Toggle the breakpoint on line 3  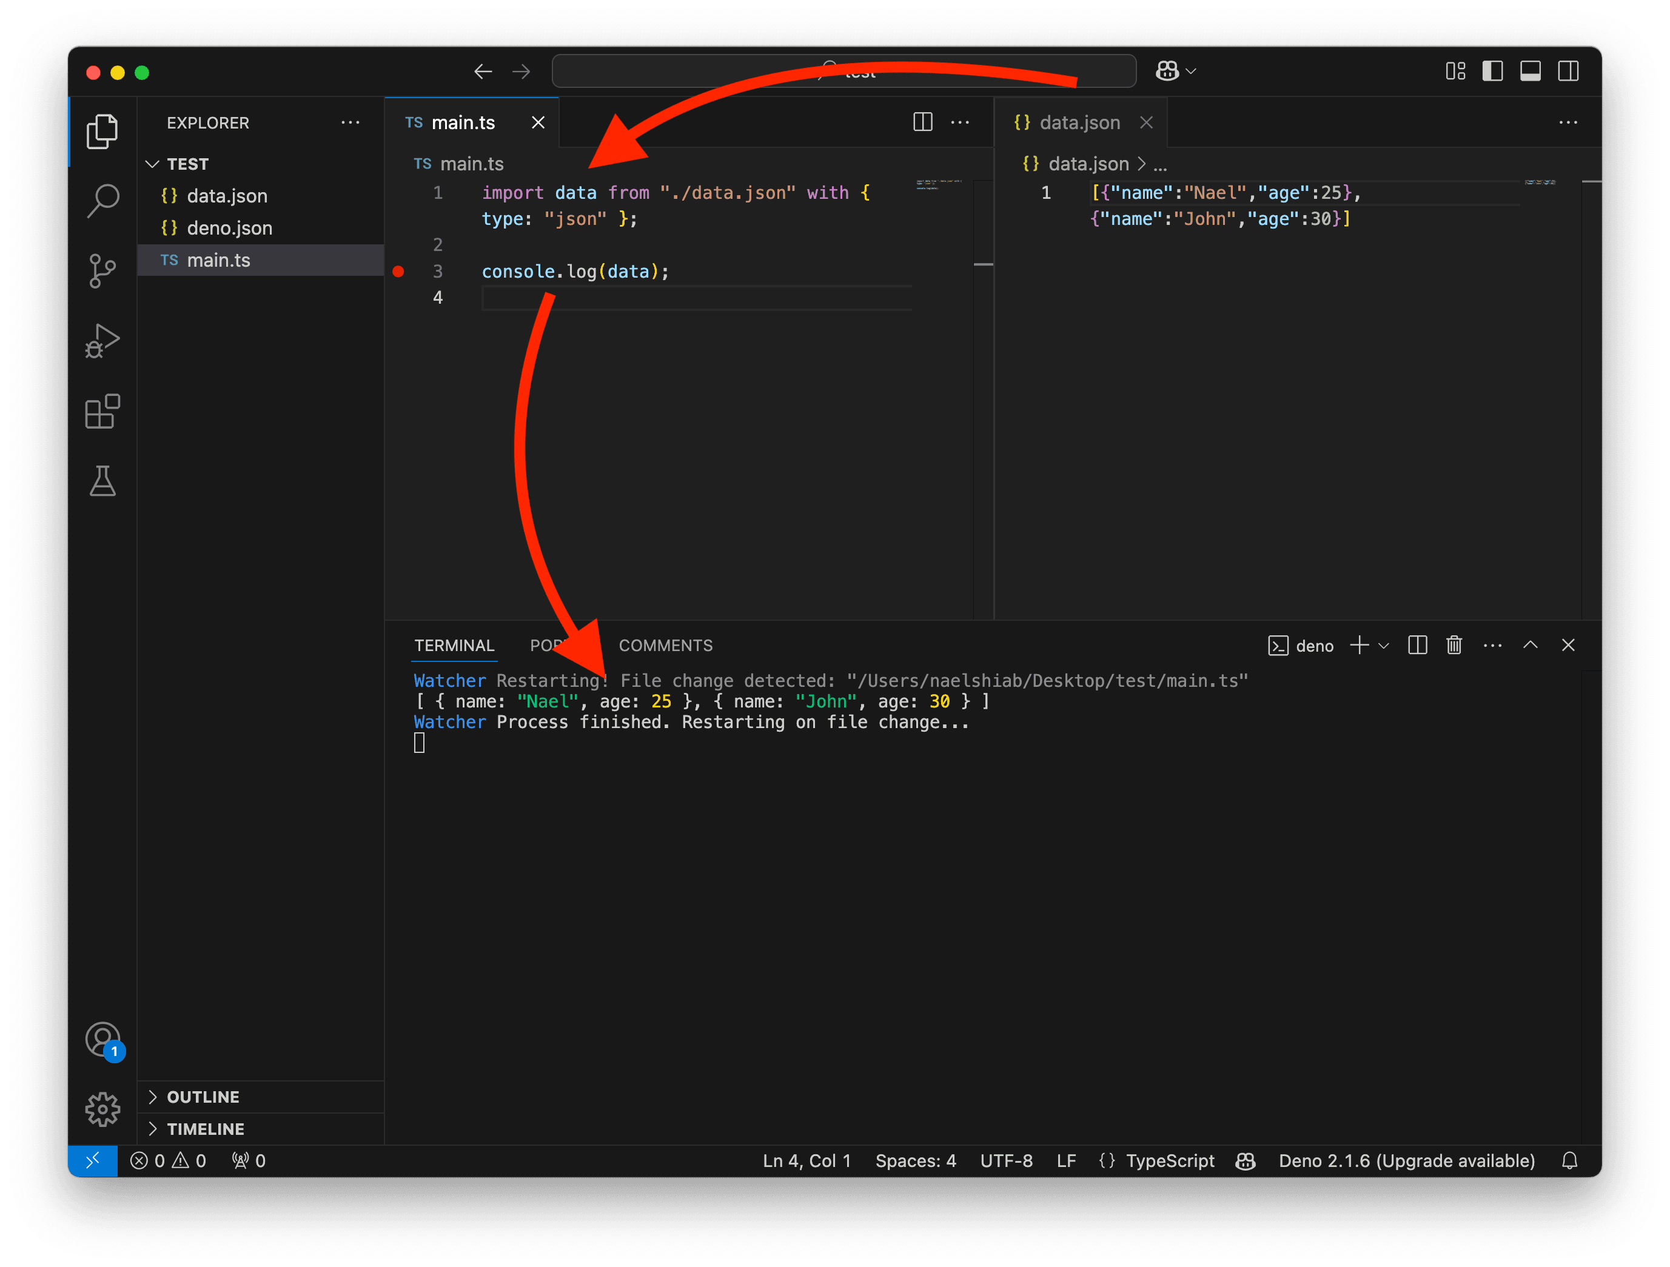(398, 272)
